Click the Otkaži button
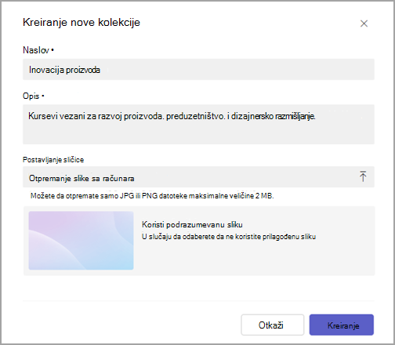This screenshot has height=345, width=395. tap(273, 325)
